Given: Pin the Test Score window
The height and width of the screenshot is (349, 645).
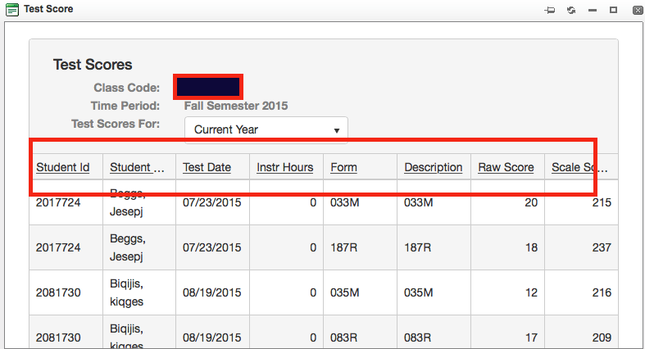Looking at the screenshot, I should 550,10.
